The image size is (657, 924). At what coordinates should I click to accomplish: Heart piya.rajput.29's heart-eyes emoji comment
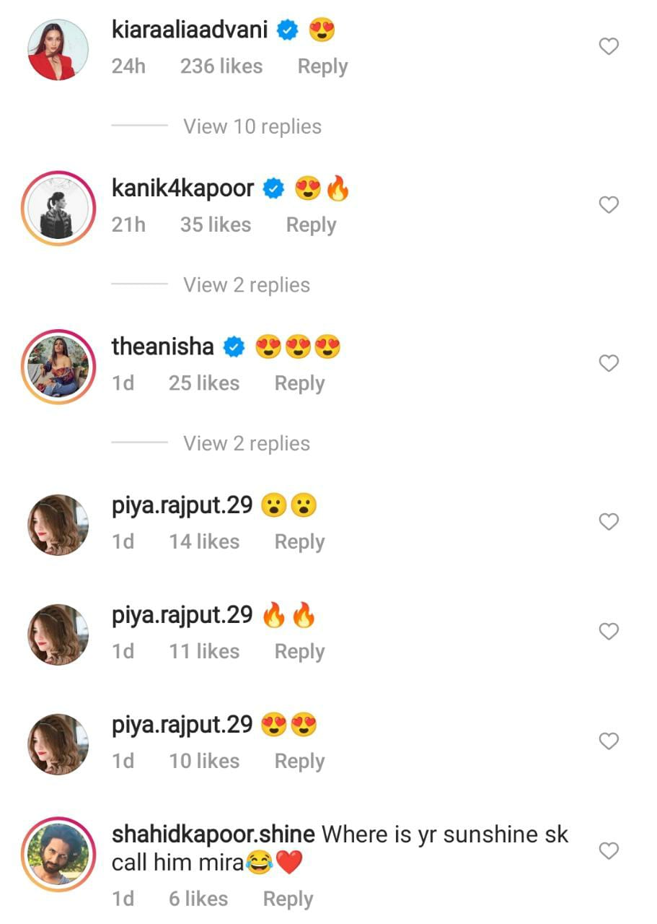point(609,741)
